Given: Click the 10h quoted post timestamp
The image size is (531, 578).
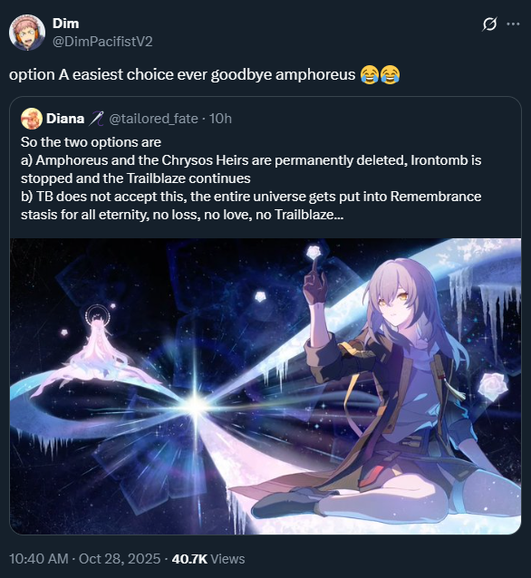Looking at the screenshot, I should point(220,119).
